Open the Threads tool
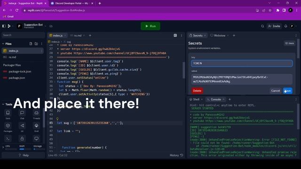The width and height of the screenshot is (301, 169). pos(36,115)
